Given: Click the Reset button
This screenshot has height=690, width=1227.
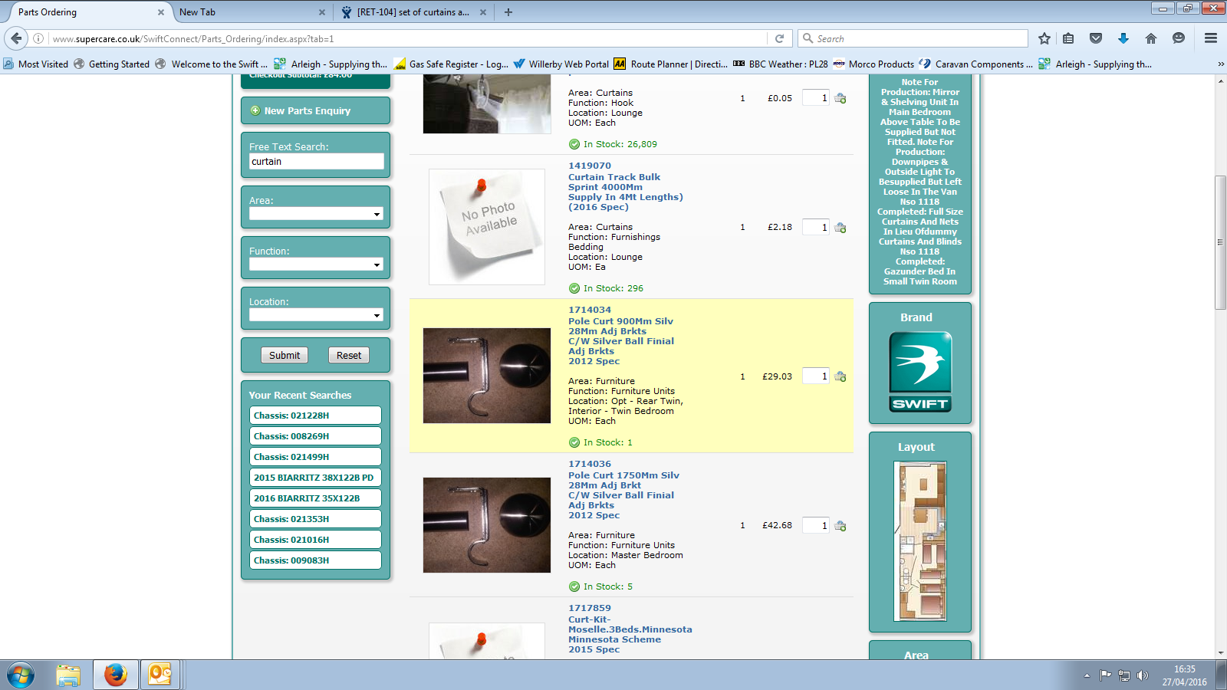Looking at the screenshot, I should click(x=349, y=356).
